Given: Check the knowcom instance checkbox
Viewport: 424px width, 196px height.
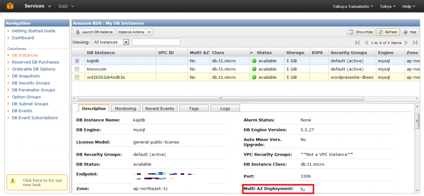Looking at the screenshot, I should tap(77, 69).
